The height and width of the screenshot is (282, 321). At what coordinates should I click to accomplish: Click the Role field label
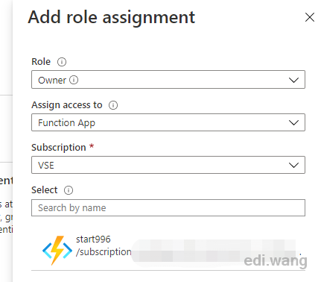click(x=41, y=62)
